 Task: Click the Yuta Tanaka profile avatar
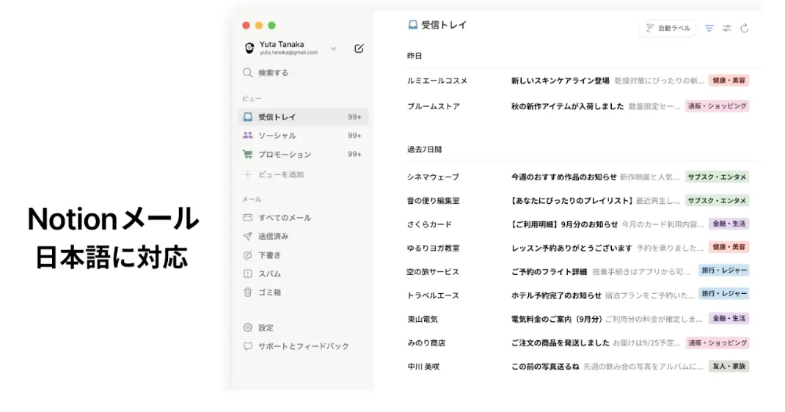click(x=249, y=48)
